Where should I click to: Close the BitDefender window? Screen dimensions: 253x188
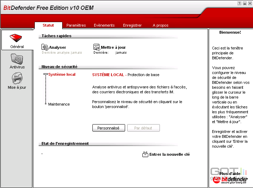(x=250, y=3)
